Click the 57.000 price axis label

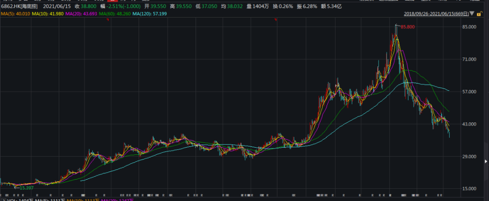point(470,92)
